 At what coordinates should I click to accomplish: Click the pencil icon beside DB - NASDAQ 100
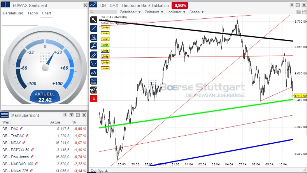click(x=36, y=164)
